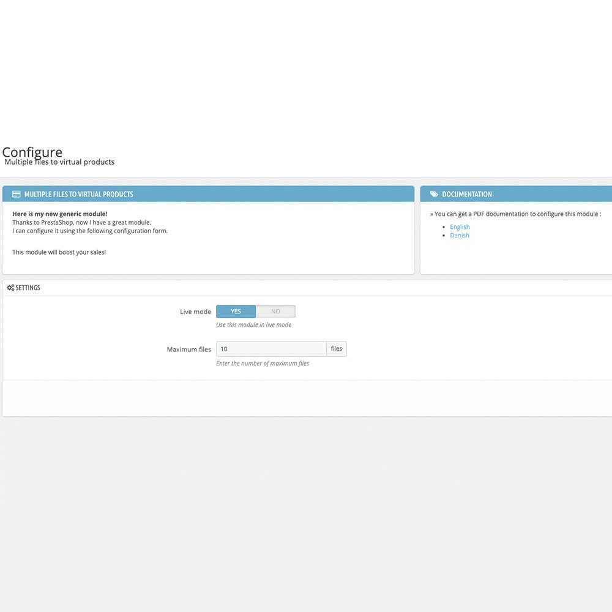Set Live mode to YES
612x612 pixels.
(x=236, y=312)
